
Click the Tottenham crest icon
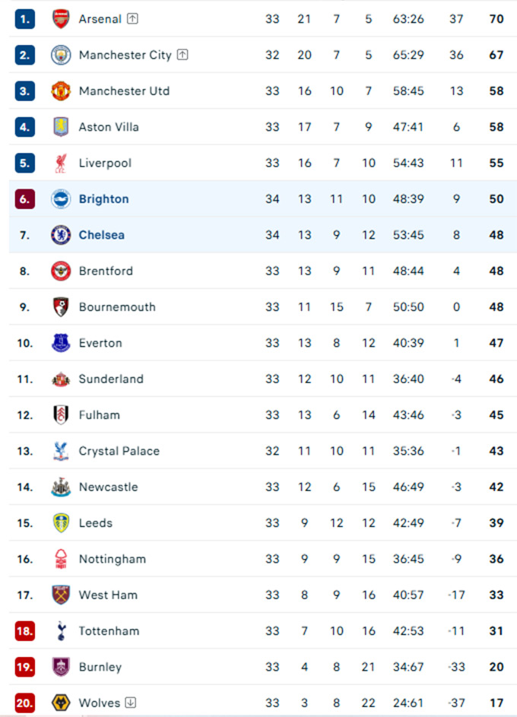coord(61,631)
